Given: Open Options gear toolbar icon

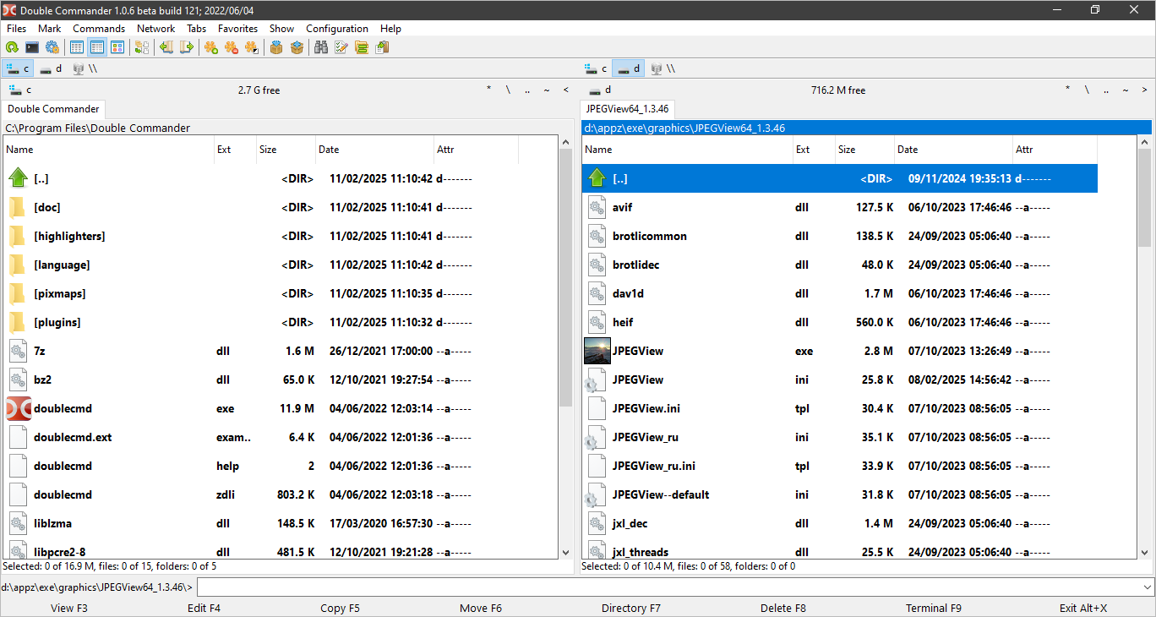Looking at the screenshot, I should click(52, 47).
